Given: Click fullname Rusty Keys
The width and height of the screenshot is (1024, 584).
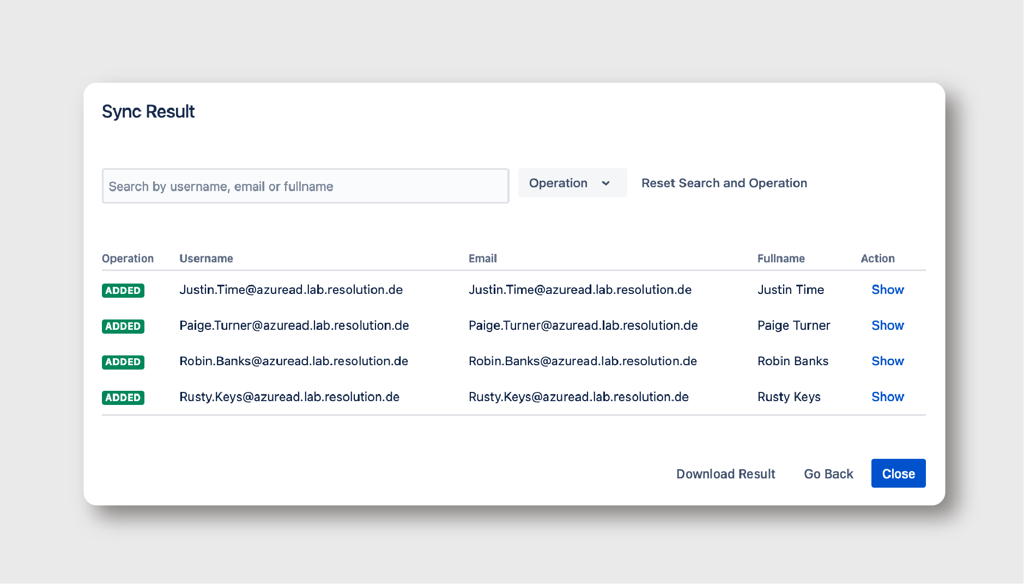Looking at the screenshot, I should pyautogui.click(x=789, y=397).
